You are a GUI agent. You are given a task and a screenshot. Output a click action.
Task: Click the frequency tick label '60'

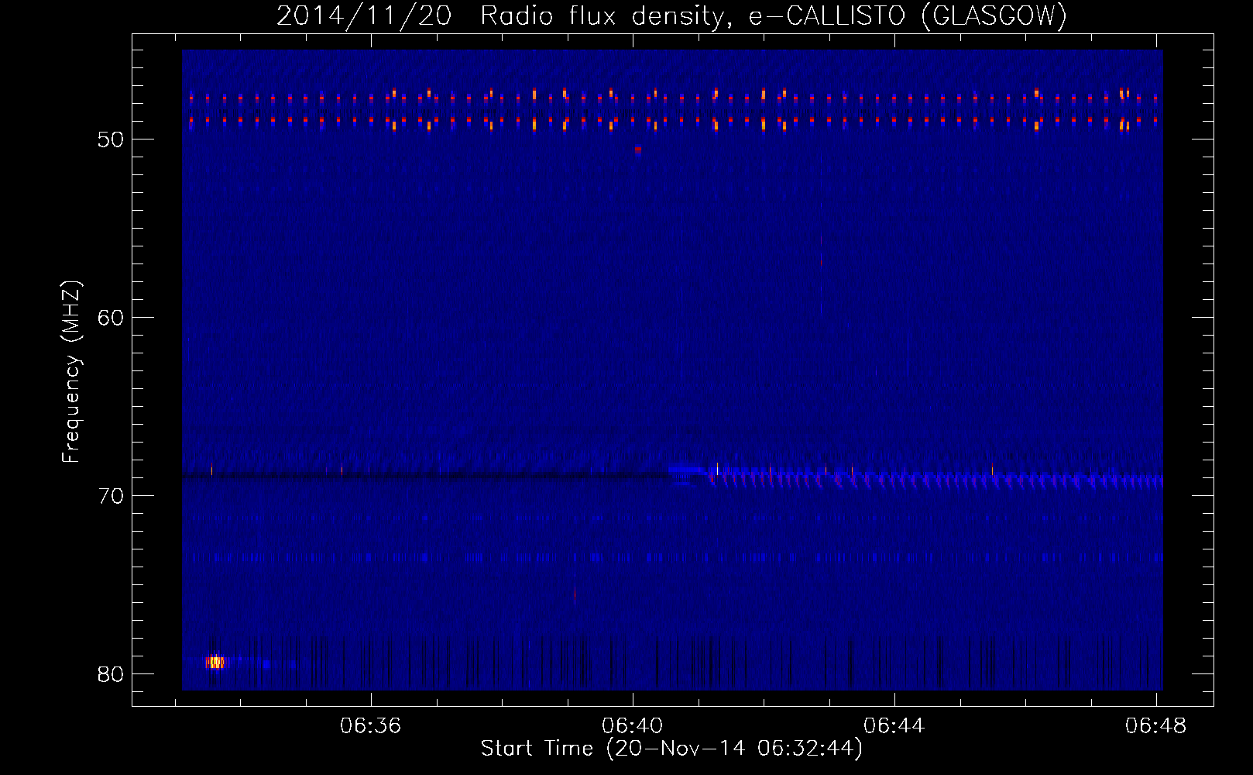[111, 318]
